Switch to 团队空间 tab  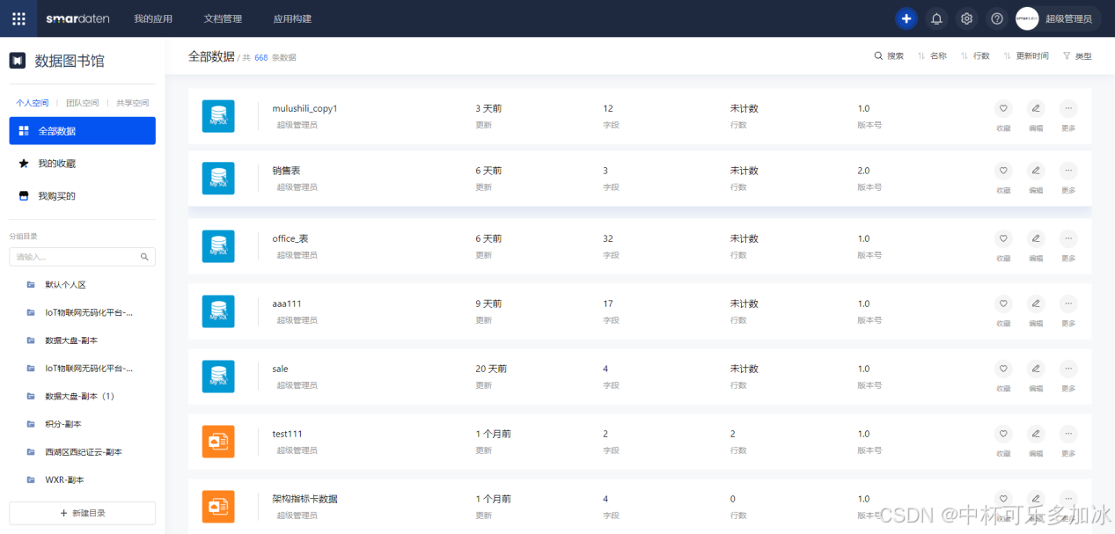tap(83, 103)
